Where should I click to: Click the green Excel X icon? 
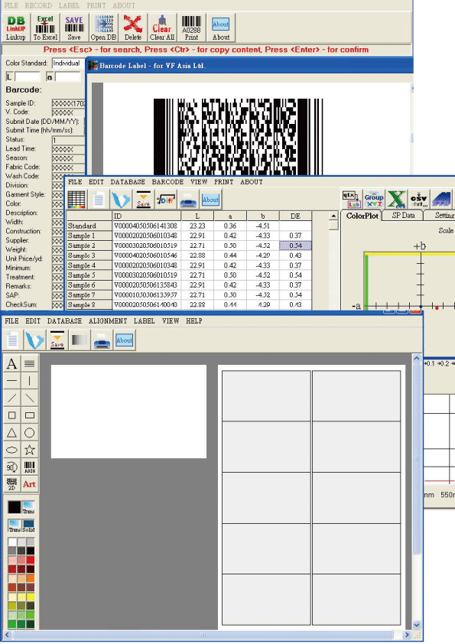(396, 200)
